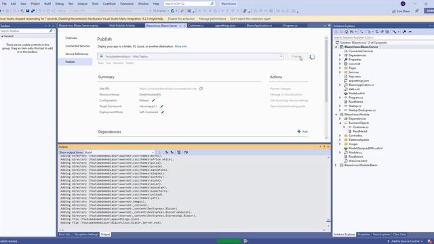Select the Error List tab at bottom

[66, 235]
